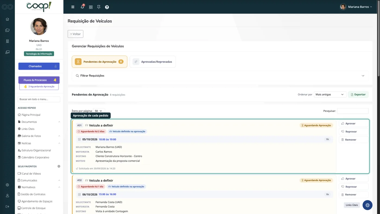The image size is (380, 214).
Task: Switch to Aprovadas/Reprovadas tab
Action: coord(153,62)
